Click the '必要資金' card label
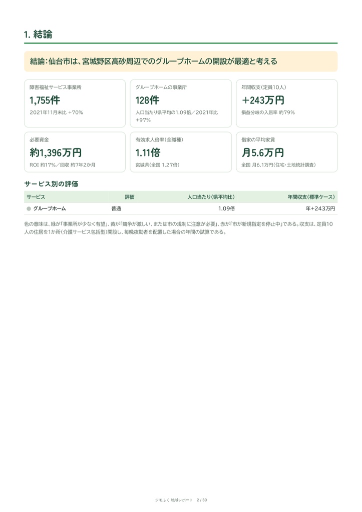This screenshot has height=512, width=362. point(39,140)
